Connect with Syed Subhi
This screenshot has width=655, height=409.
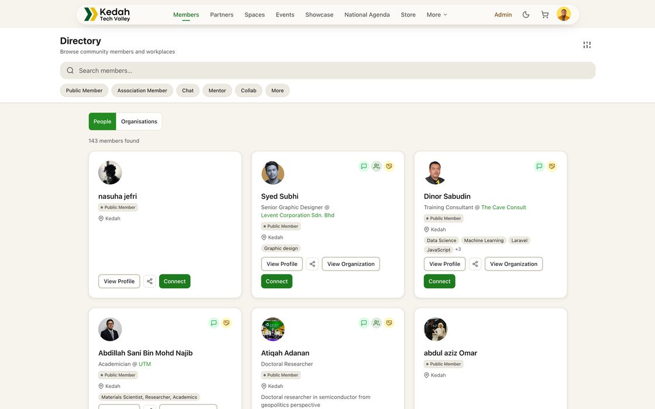[x=277, y=281]
